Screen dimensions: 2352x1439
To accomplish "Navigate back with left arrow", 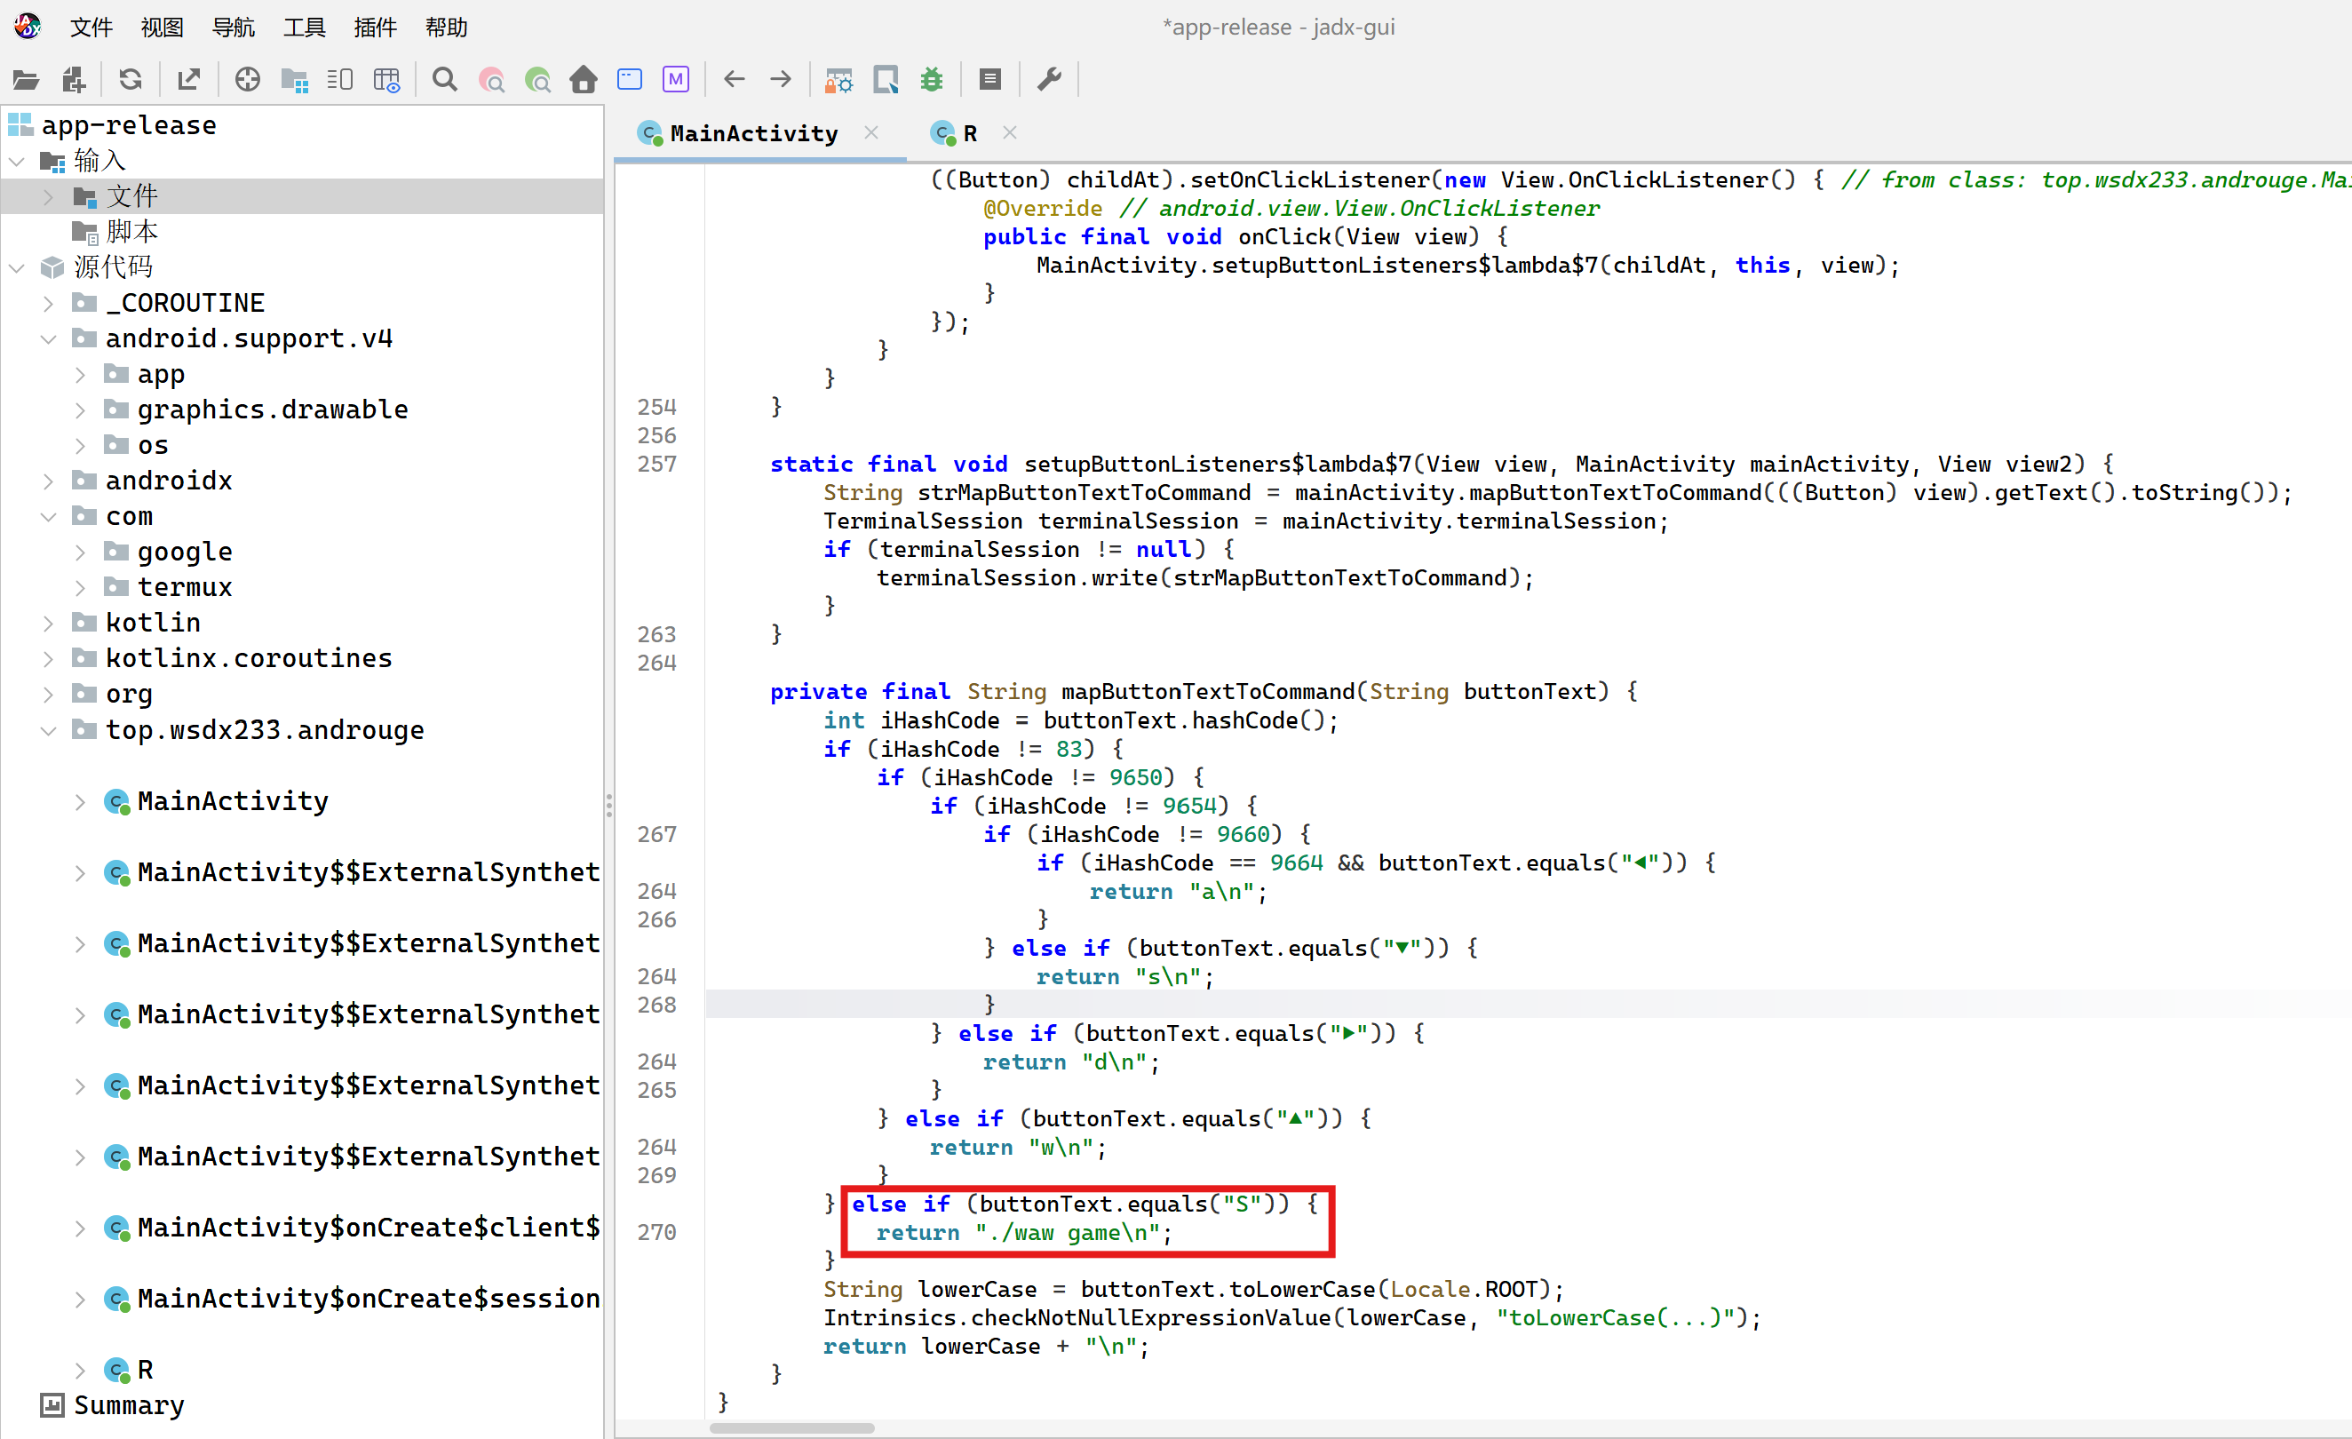I will tap(733, 79).
